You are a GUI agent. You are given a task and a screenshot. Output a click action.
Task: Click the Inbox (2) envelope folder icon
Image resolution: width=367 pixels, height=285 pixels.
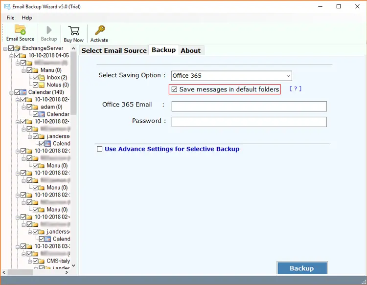[x=42, y=78]
